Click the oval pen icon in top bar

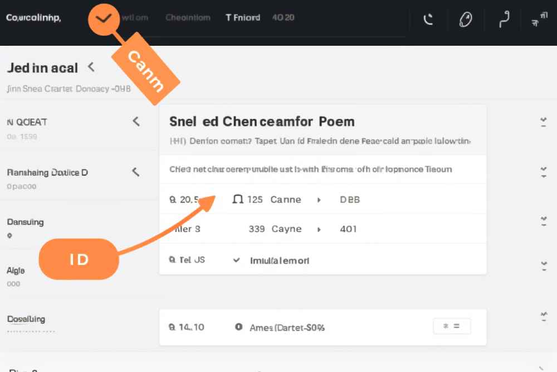click(x=465, y=20)
